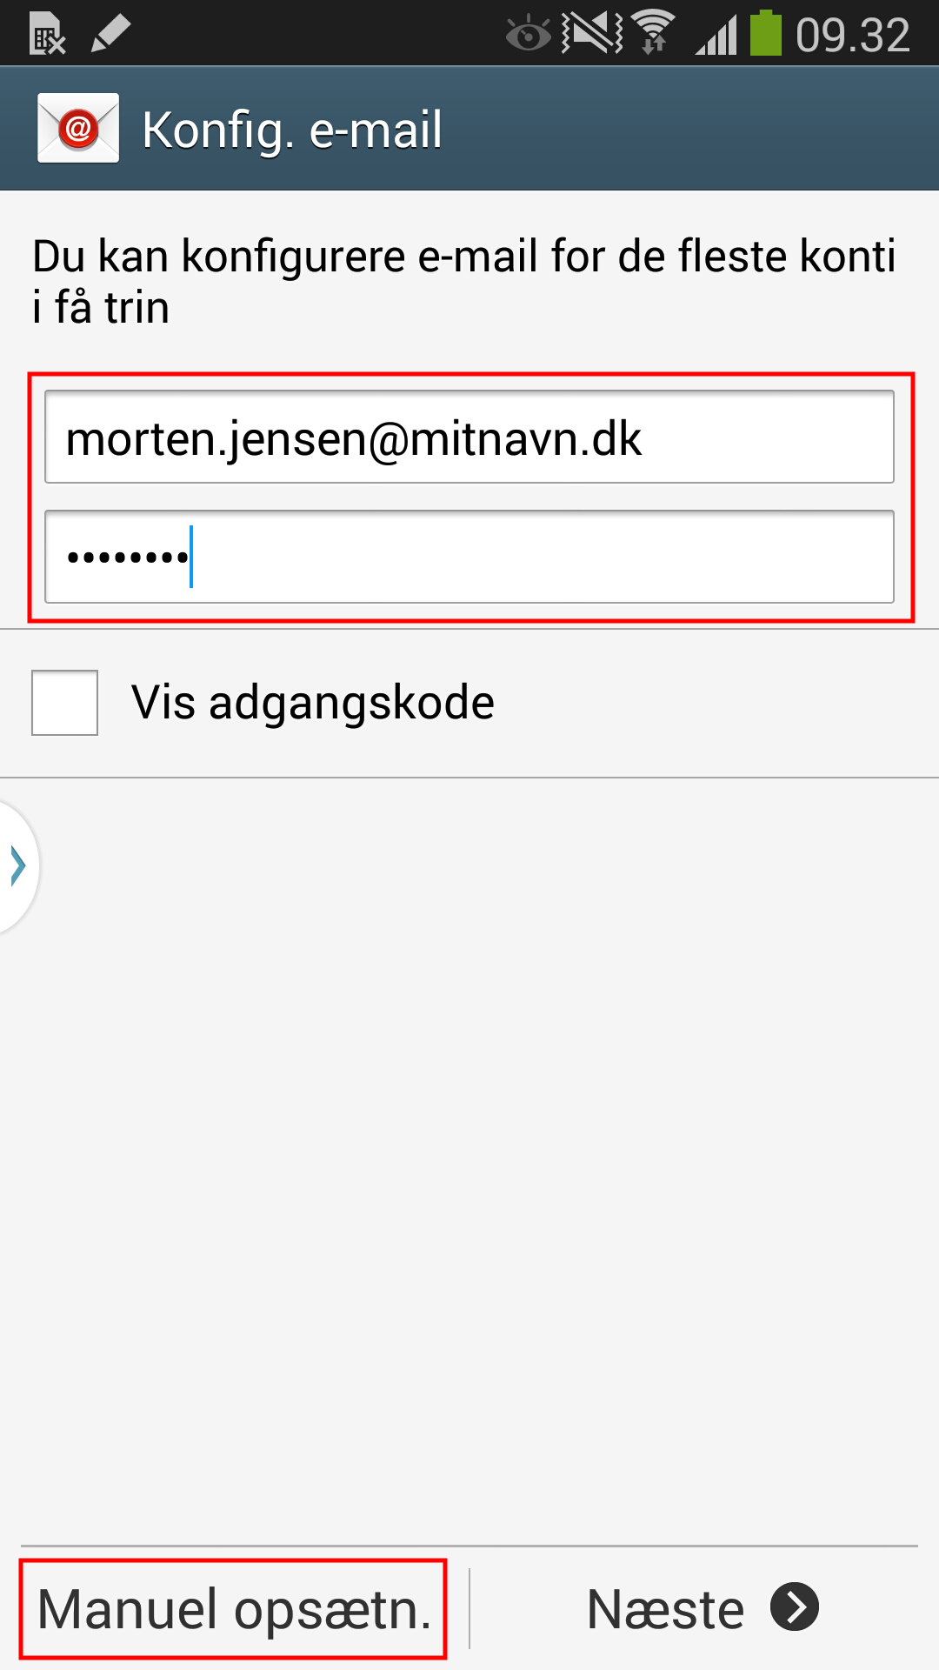The height and width of the screenshot is (1670, 939).
Task: Place cursor at end of password dots
Action: [191, 557]
